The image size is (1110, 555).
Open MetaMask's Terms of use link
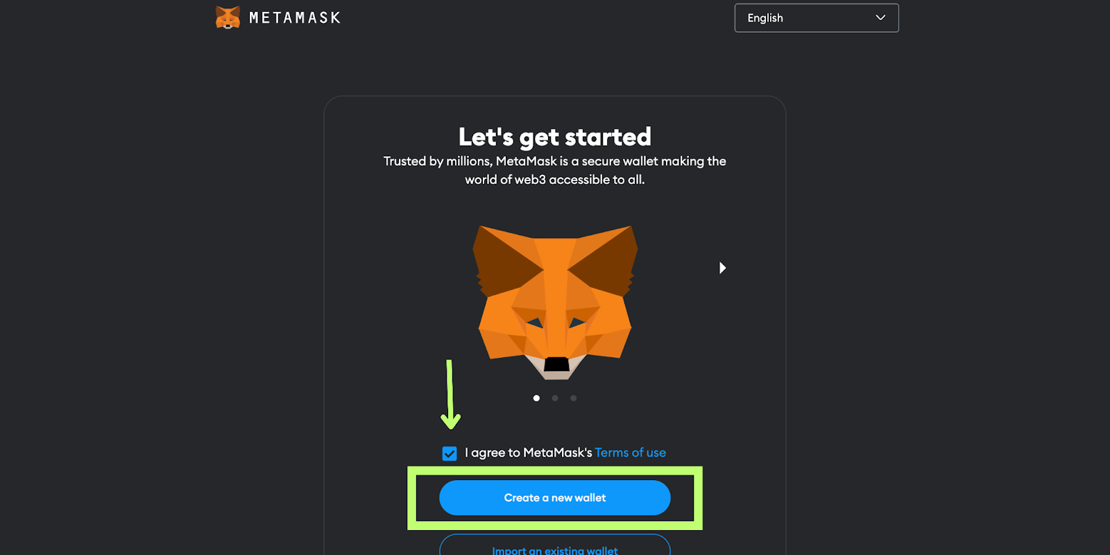click(x=630, y=453)
